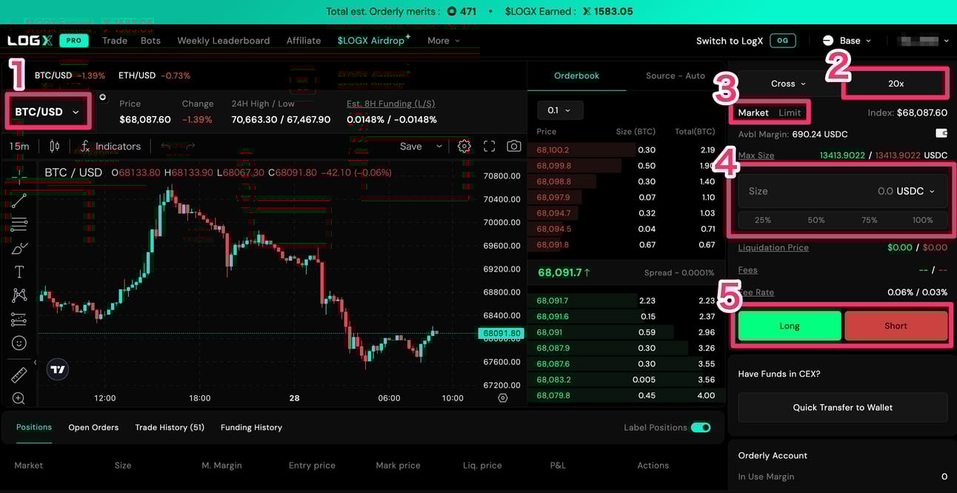Change the 15m chart interval

(x=19, y=147)
